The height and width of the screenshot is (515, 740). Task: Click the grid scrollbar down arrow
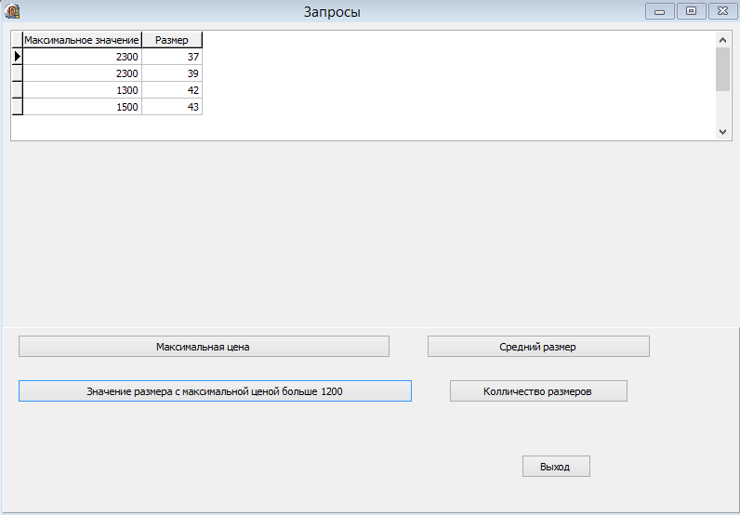click(x=722, y=132)
